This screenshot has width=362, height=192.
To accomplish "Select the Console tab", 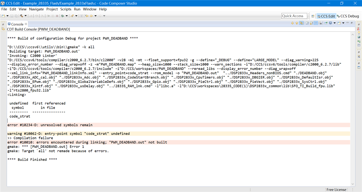I will point(17,24).
